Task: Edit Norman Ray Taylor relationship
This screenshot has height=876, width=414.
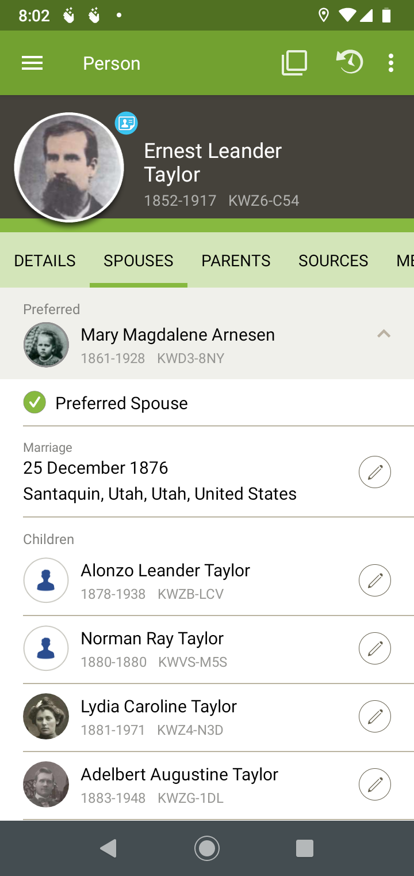Action: [375, 648]
